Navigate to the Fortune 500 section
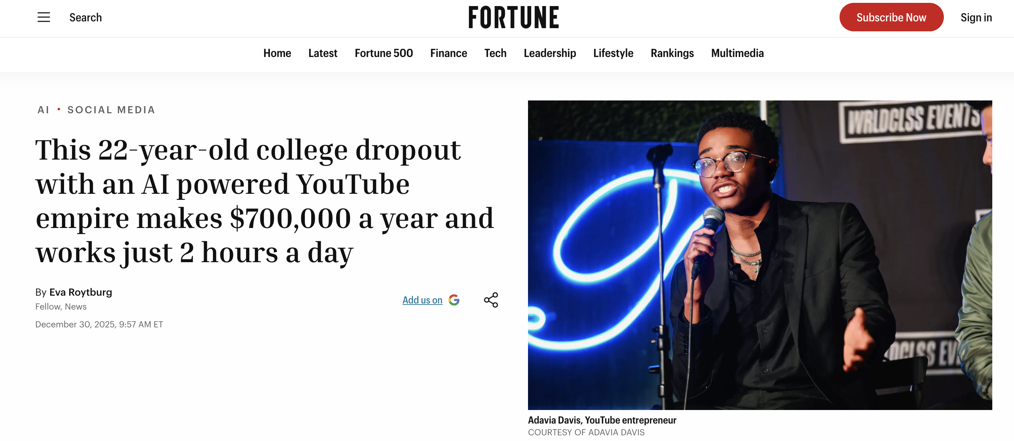The height and width of the screenshot is (441, 1014). coord(383,53)
